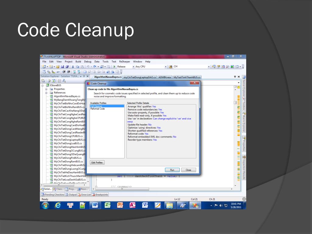Open the Any CPU platform dropdown
Viewport: 312px width, 234px height.
[165, 67]
